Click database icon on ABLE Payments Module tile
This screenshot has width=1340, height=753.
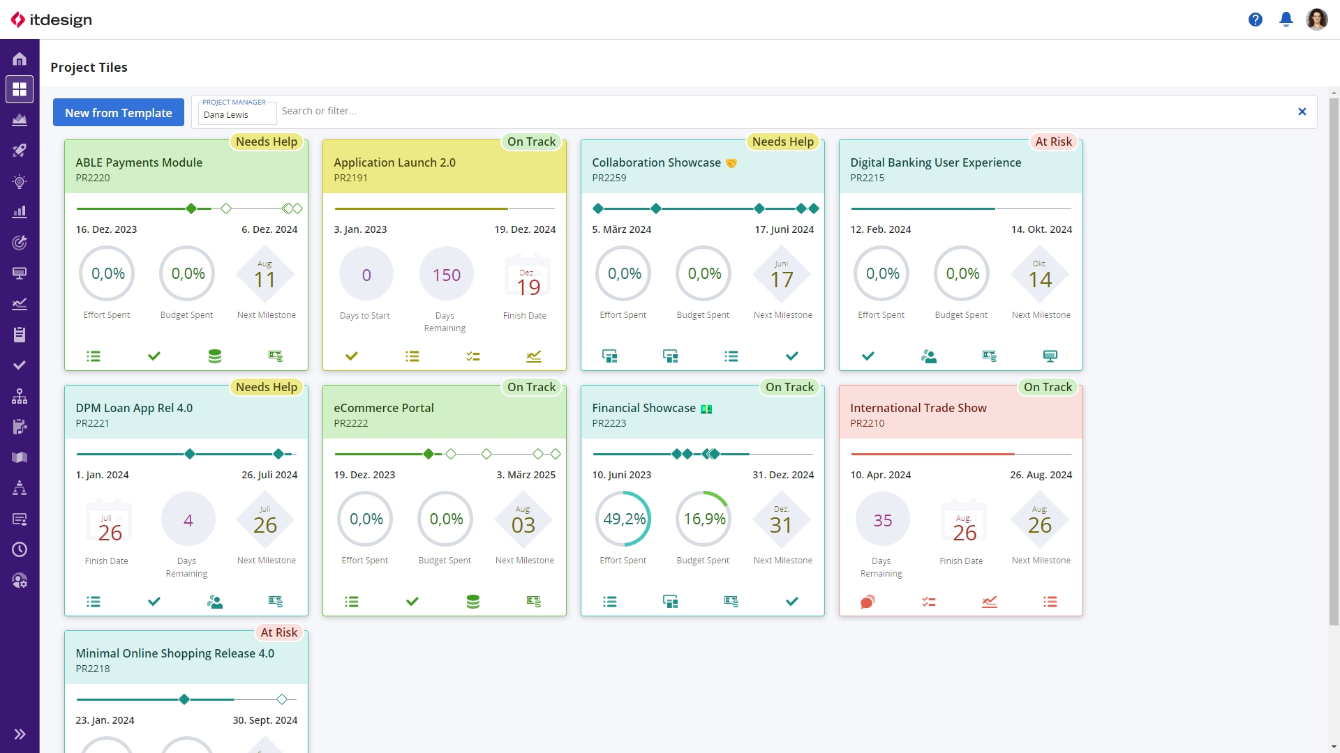[x=215, y=356]
